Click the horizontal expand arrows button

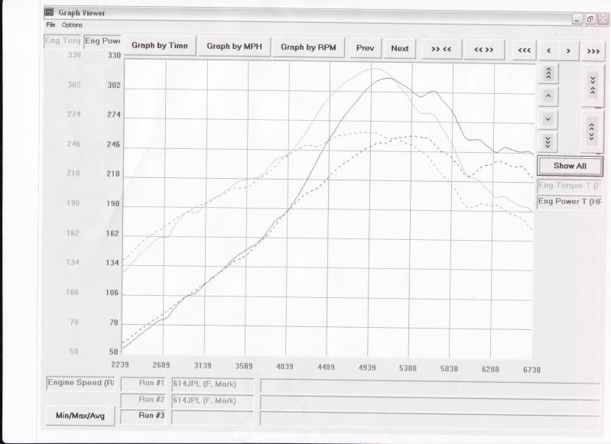[x=483, y=49]
